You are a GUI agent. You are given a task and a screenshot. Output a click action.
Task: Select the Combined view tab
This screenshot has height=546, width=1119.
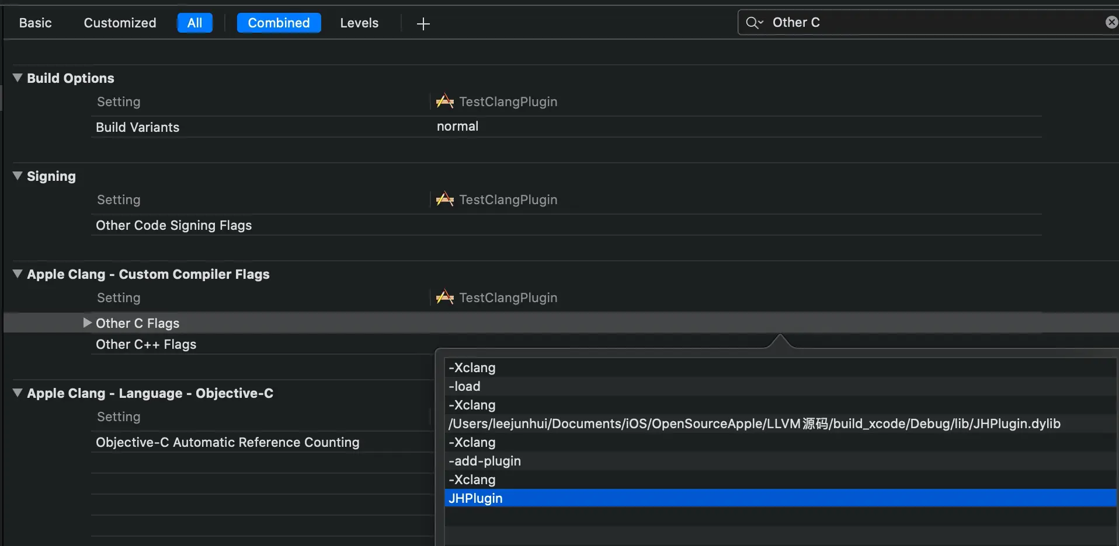[279, 23]
